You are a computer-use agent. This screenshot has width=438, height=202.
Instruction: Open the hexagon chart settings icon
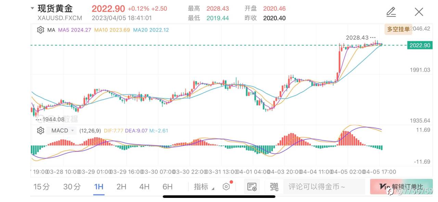[226, 187]
